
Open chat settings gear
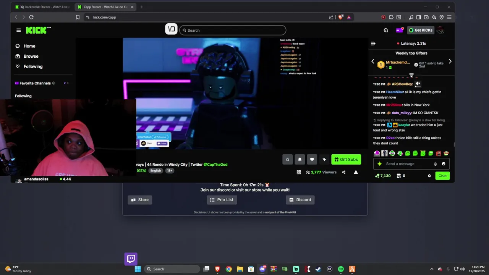pos(429,176)
